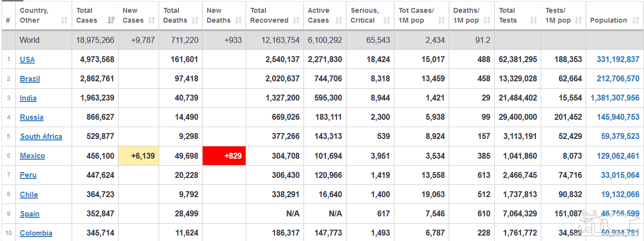This screenshot has height=241, width=644.
Task: Click sort arrows icon in New Deaths column
Action: click(238, 20)
